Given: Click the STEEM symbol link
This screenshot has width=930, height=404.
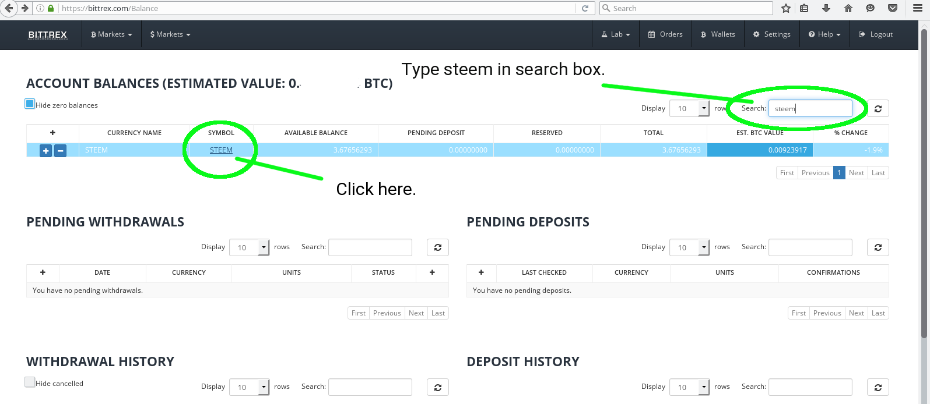Looking at the screenshot, I should (221, 150).
